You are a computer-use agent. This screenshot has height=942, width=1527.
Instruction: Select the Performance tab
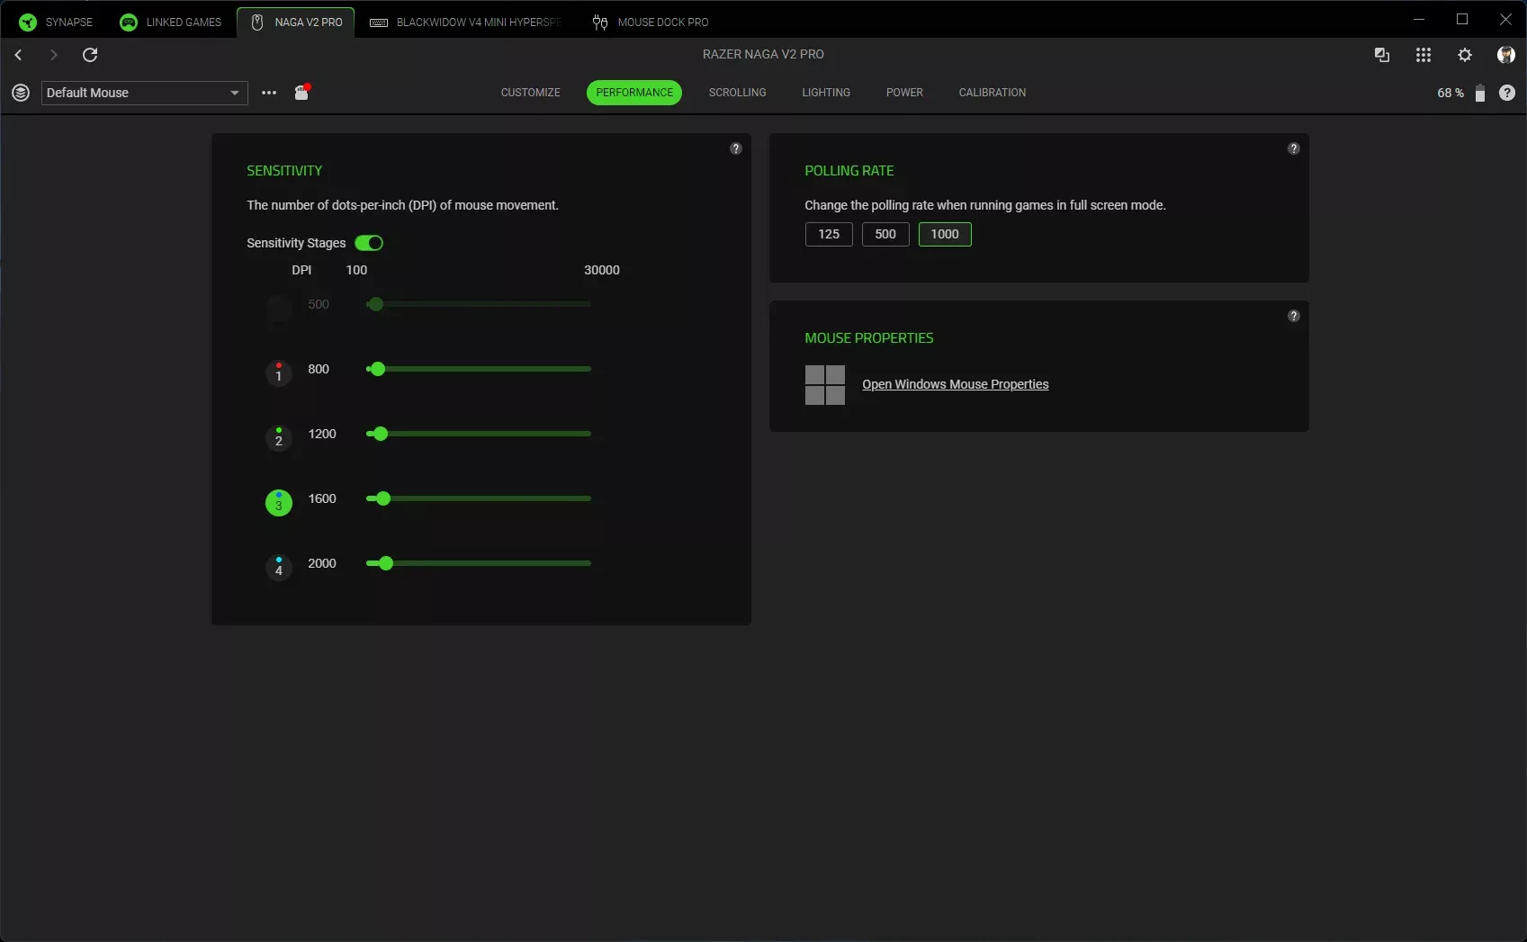pyautogui.click(x=634, y=93)
